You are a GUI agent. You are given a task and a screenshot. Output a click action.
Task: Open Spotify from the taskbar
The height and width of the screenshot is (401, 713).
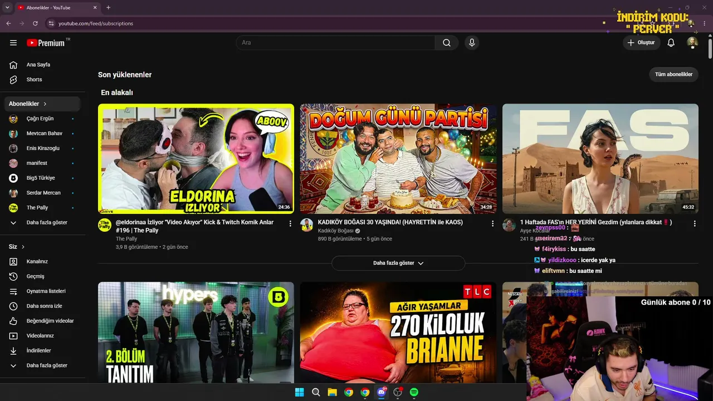(414, 392)
